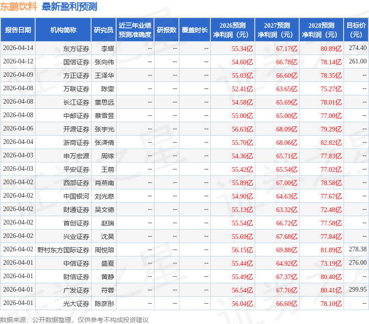Click the 2026-04-14 report date cell
369x324 pixels.
[x=18, y=48]
